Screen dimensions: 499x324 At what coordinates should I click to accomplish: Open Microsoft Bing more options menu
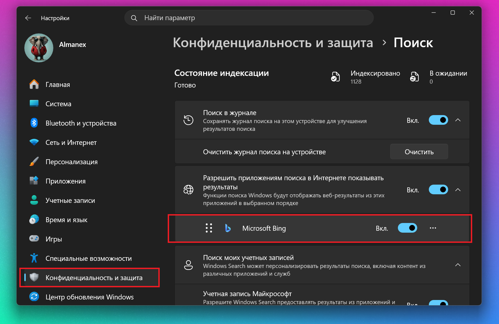pos(433,228)
